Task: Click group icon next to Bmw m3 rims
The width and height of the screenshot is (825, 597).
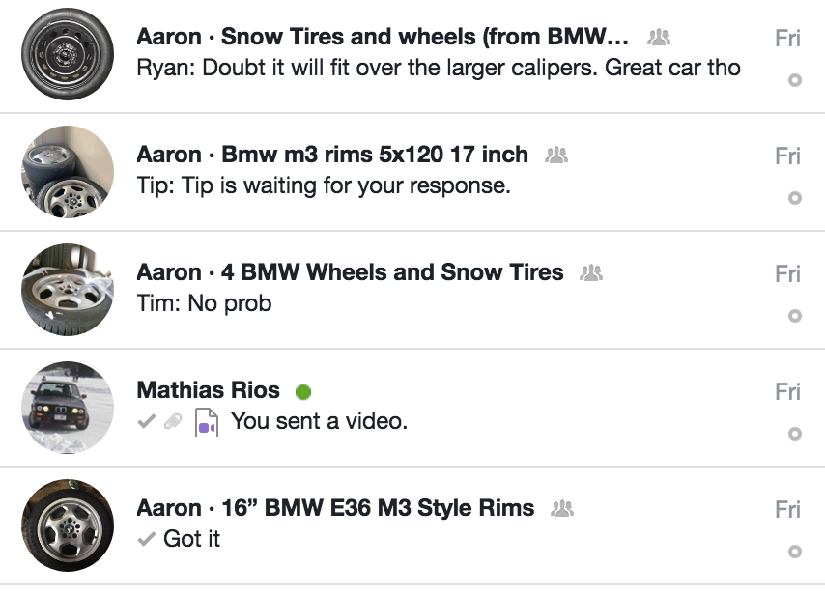Action: pos(555,155)
